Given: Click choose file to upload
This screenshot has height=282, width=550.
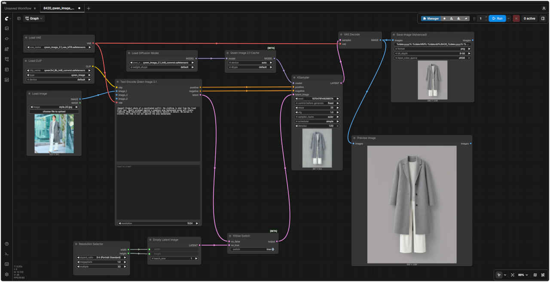Looking at the screenshot, I should click(x=54, y=111).
